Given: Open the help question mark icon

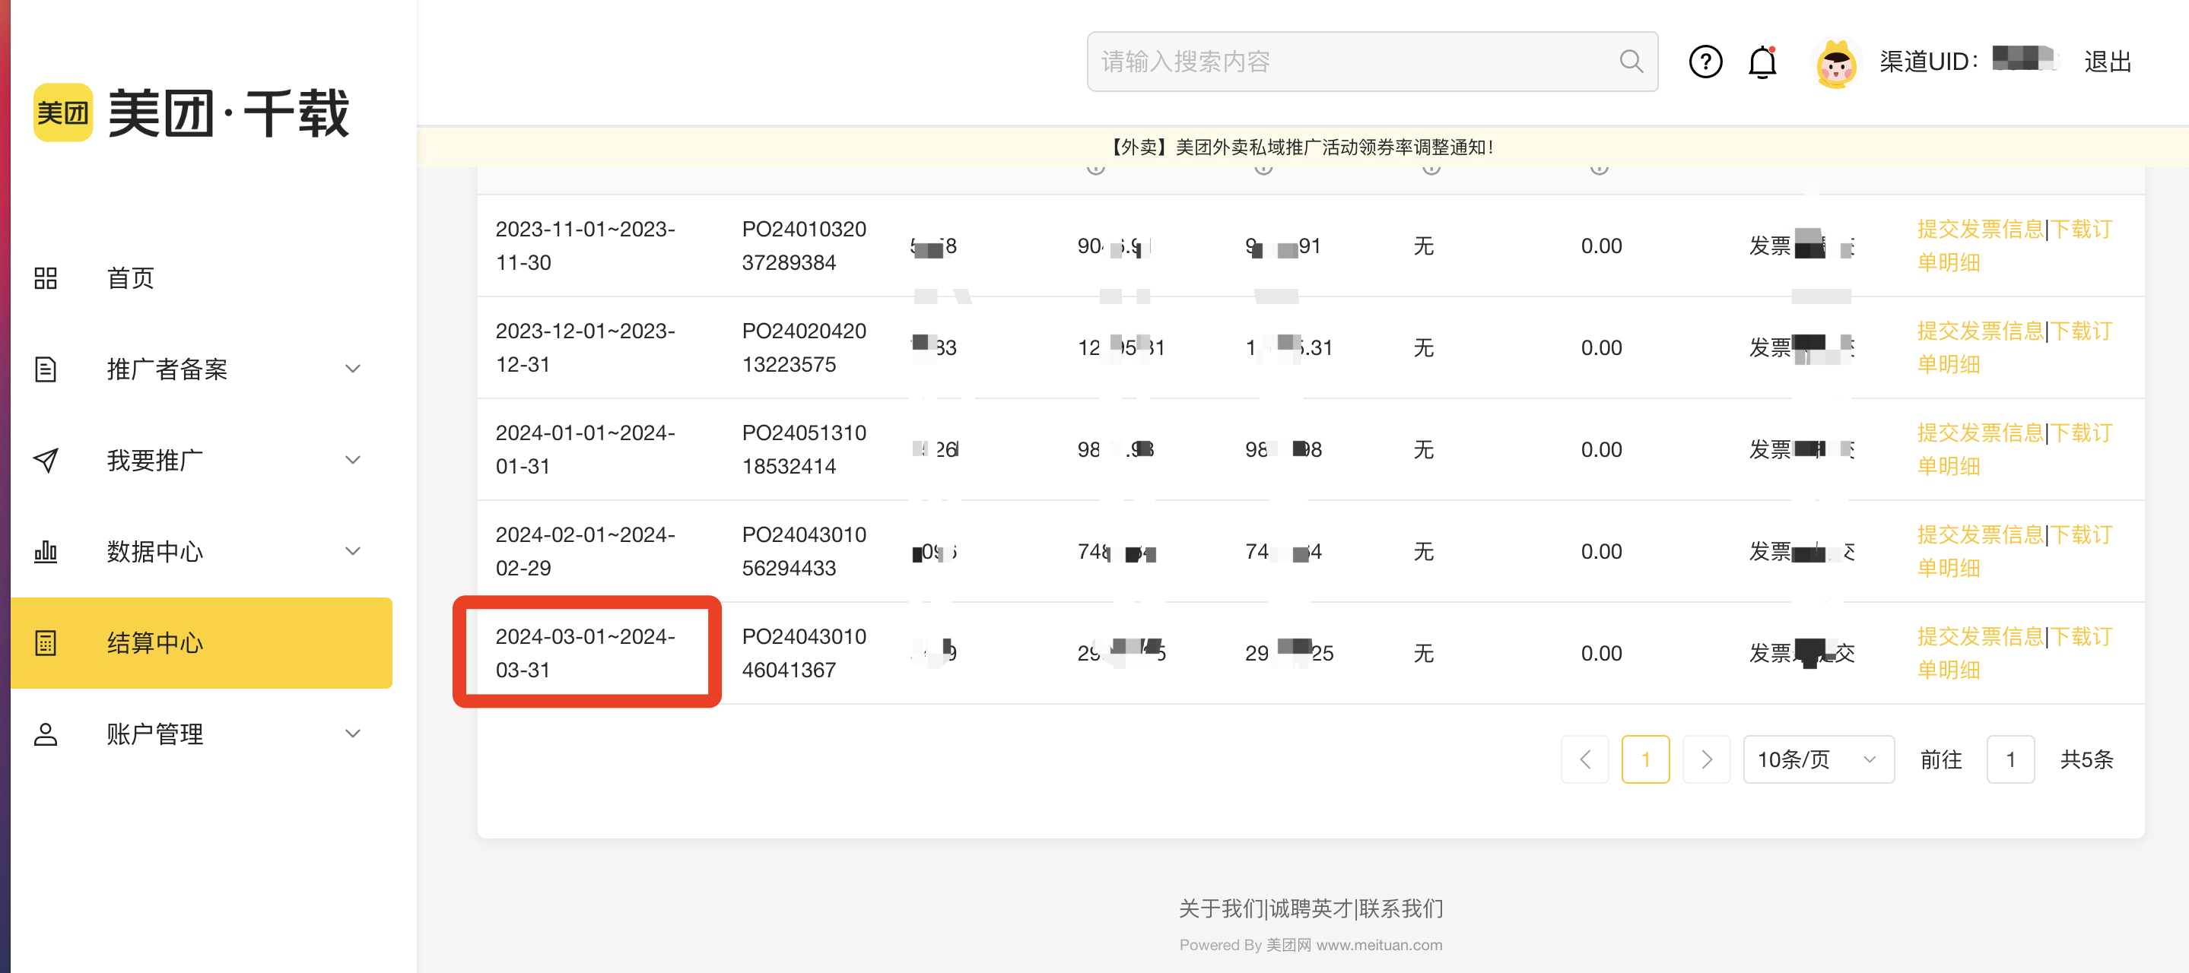Looking at the screenshot, I should (1704, 61).
